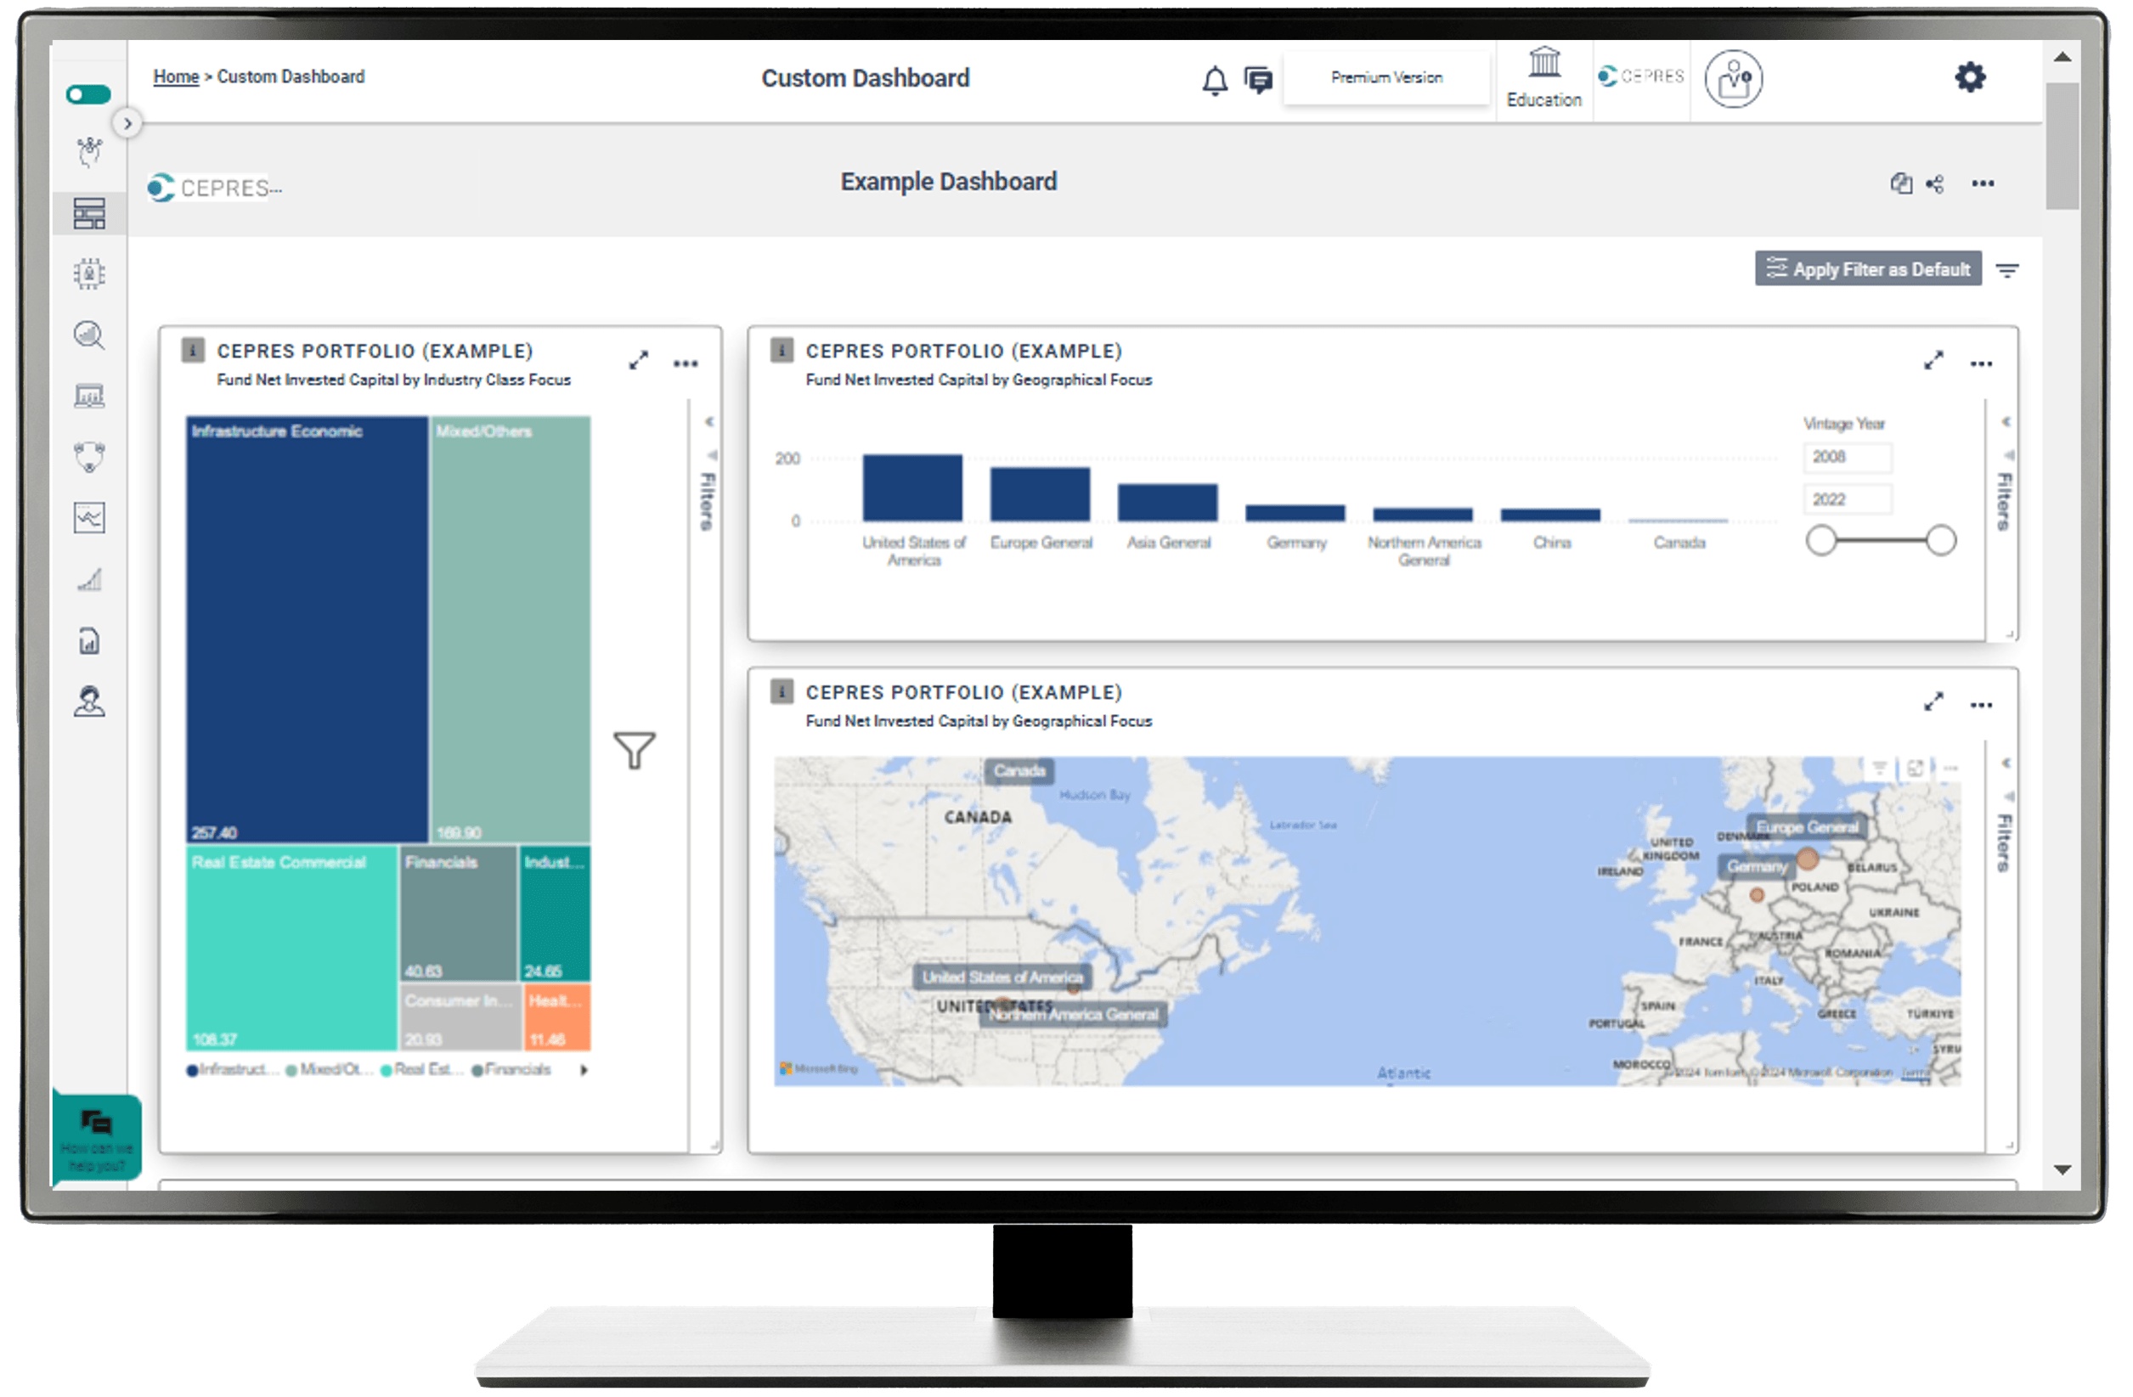Select the United States of America bar
Screen dimensions: 2133x1397
pos(914,488)
